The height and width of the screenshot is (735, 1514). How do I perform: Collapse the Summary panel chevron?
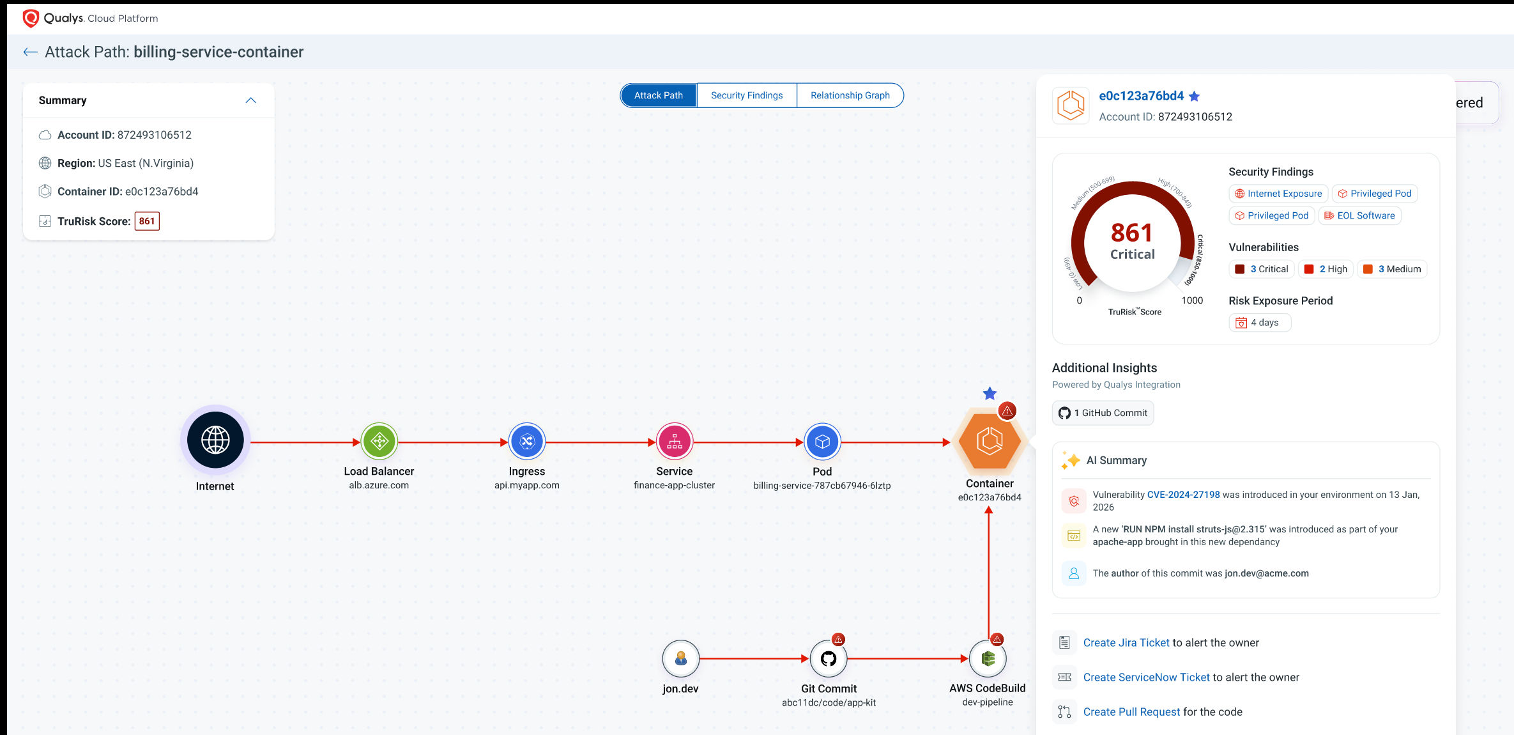coord(250,100)
